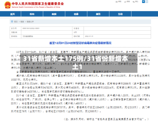Select the publication date 2022-01-01

[x=89, y=36]
